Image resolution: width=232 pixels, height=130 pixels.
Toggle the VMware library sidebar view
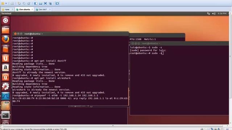pyautogui.click(x=36, y=3)
